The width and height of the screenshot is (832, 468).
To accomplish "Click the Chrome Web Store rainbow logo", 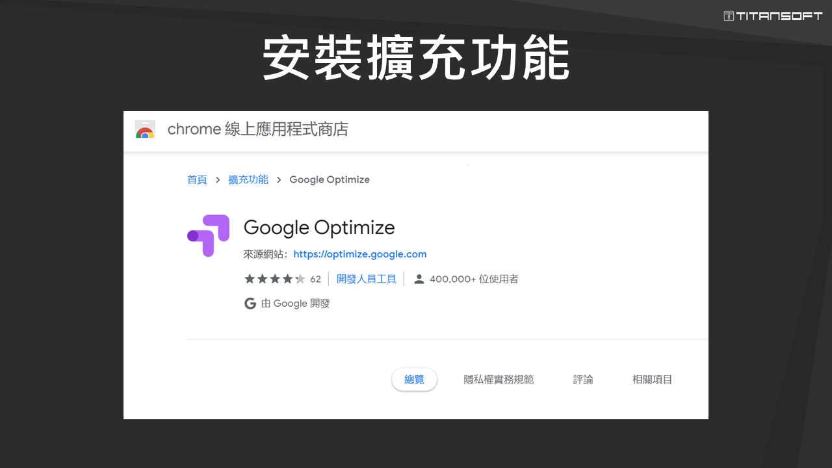I will point(145,129).
